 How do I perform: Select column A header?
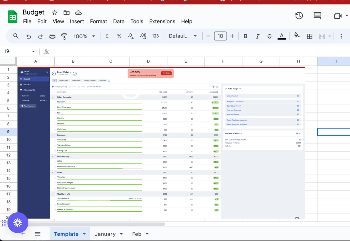click(x=36, y=61)
